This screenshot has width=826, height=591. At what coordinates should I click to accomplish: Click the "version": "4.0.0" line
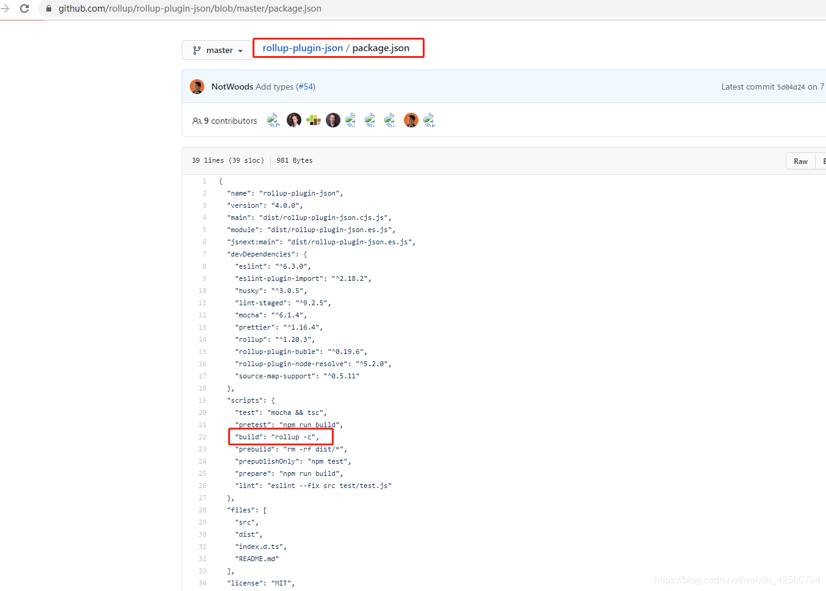[265, 205]
